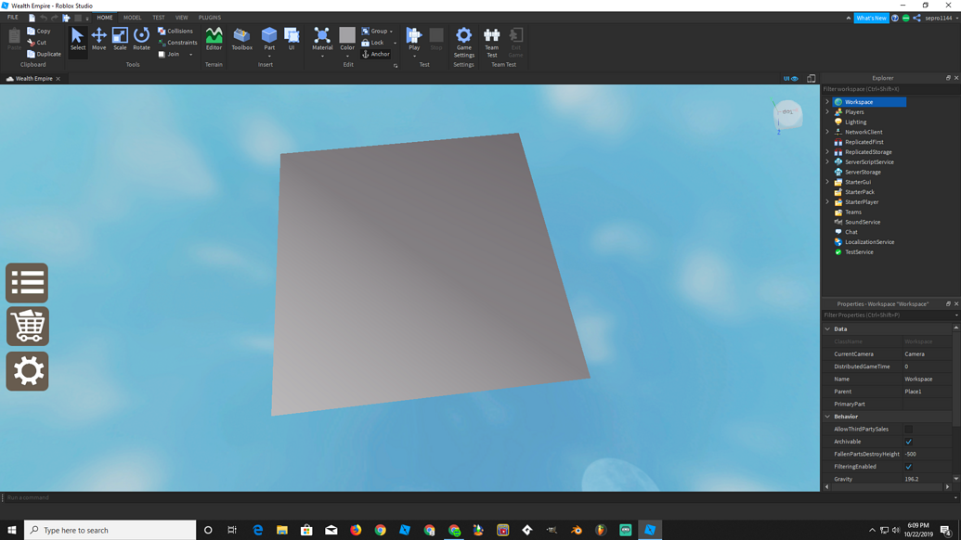Switch to the PLUGINS ribbon tab
Viewport: 961px width, 540px height.
210,18
